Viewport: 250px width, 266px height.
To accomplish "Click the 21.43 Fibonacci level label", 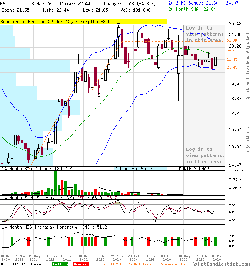I will (x=232, y=67).
